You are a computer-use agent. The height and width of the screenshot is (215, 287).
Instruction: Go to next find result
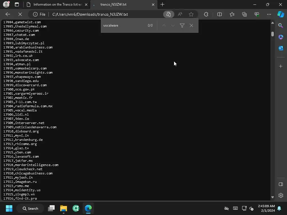[173, 25]
